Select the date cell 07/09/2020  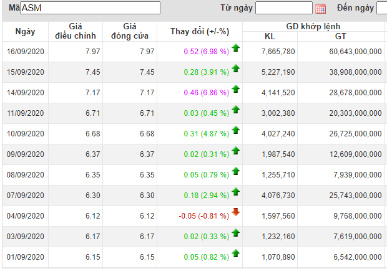26,196
